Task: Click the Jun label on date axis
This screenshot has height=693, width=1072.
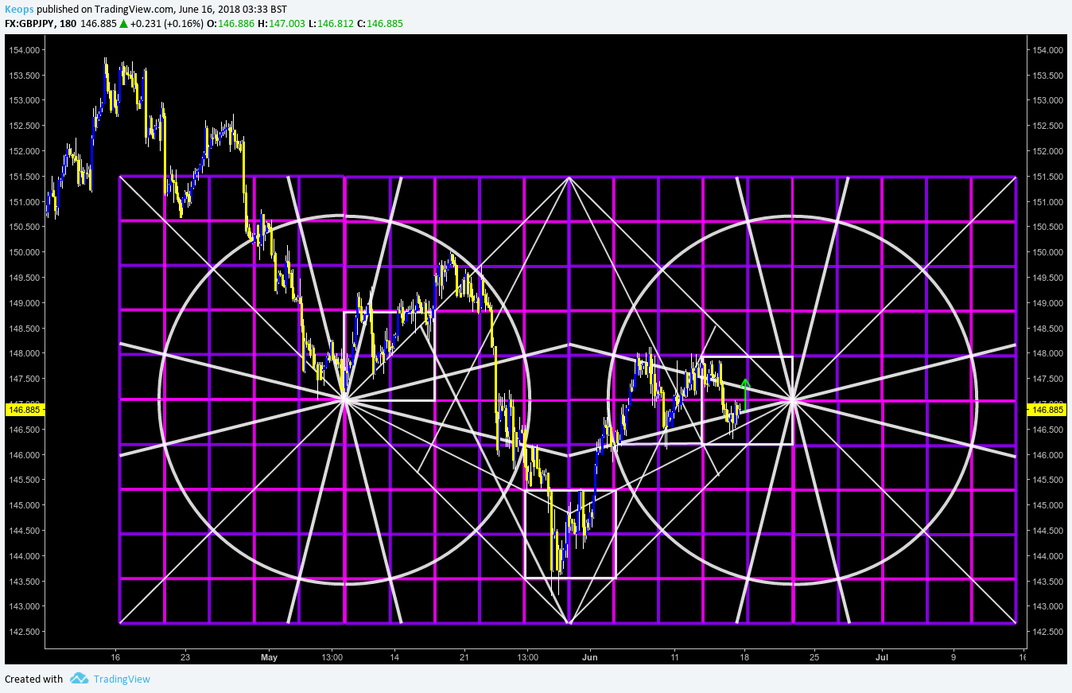Action: [589, 658]
